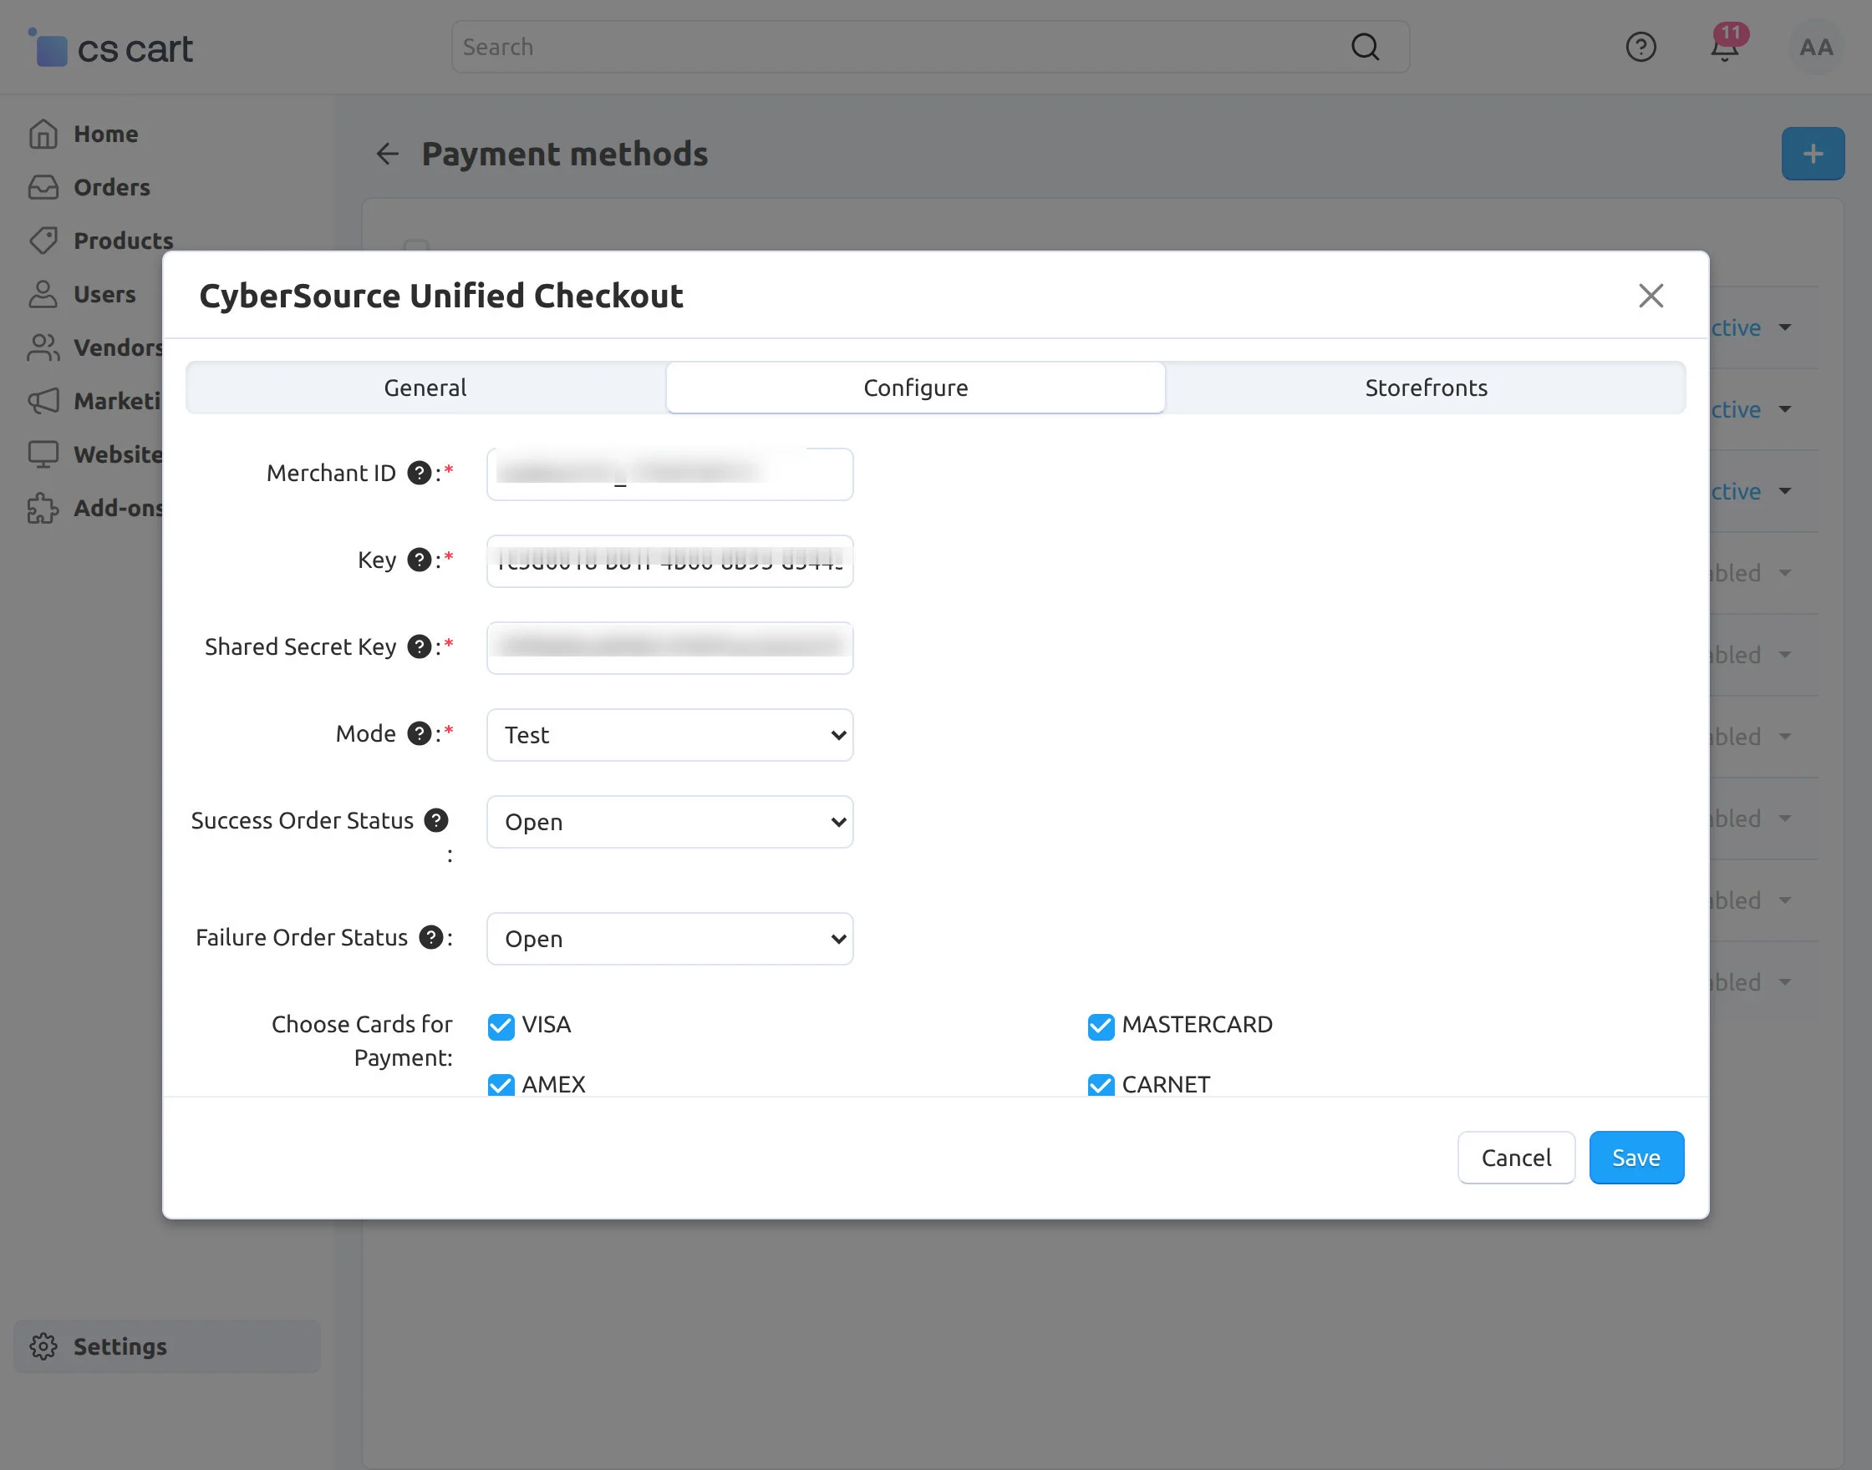
Task: Click the Vendors sidebar icon
Action: coord(44,347)
